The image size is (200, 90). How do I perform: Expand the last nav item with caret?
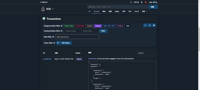[144, 11]
